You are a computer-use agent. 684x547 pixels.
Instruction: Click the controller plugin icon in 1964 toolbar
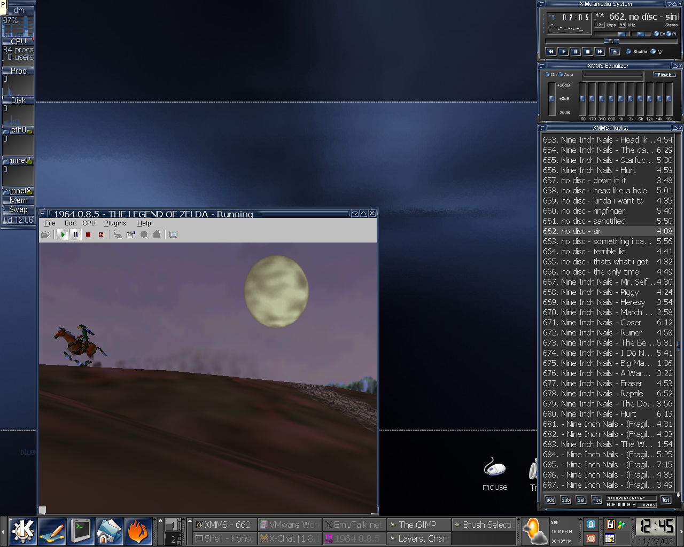tap(118, 235)
